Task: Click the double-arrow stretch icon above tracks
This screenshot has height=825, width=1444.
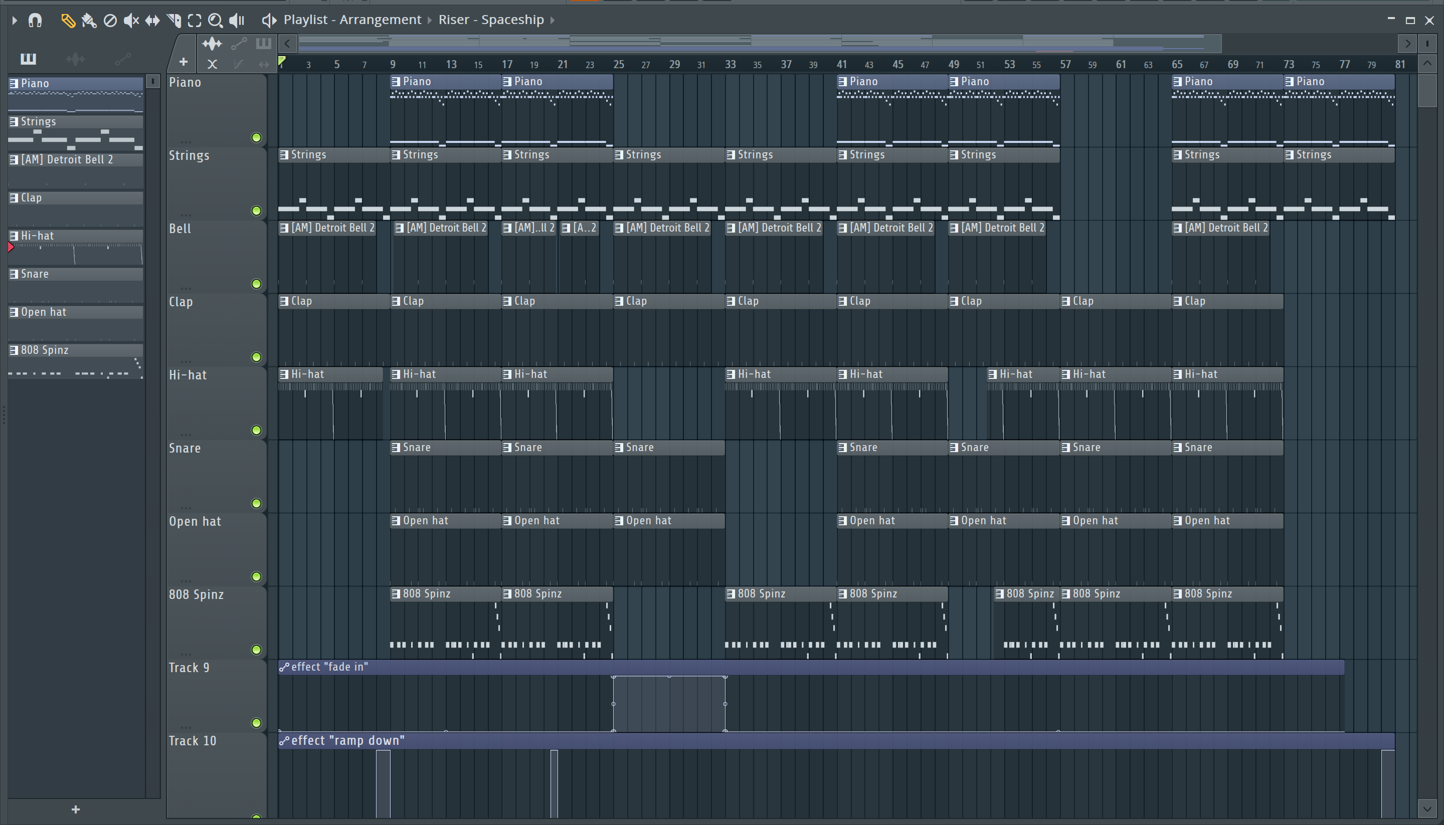Action: (264, 64)
